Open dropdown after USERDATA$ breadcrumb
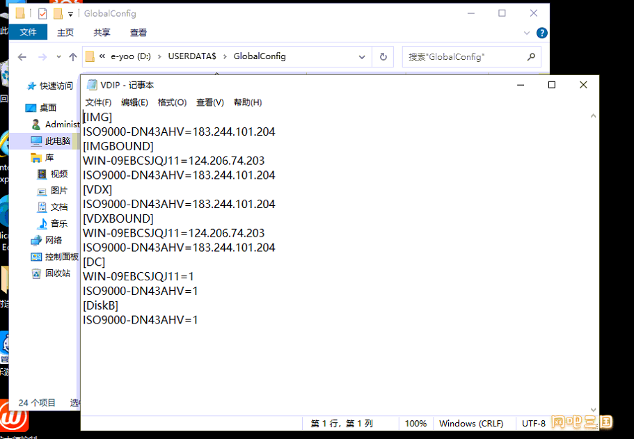Image resolution: width=634 pixels, height=439 pixels. point(225,56)
